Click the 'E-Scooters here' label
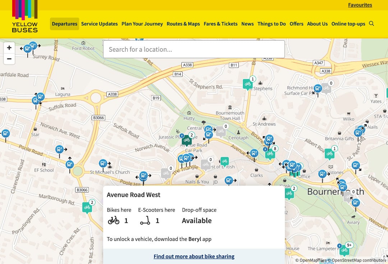 [157, 210]
